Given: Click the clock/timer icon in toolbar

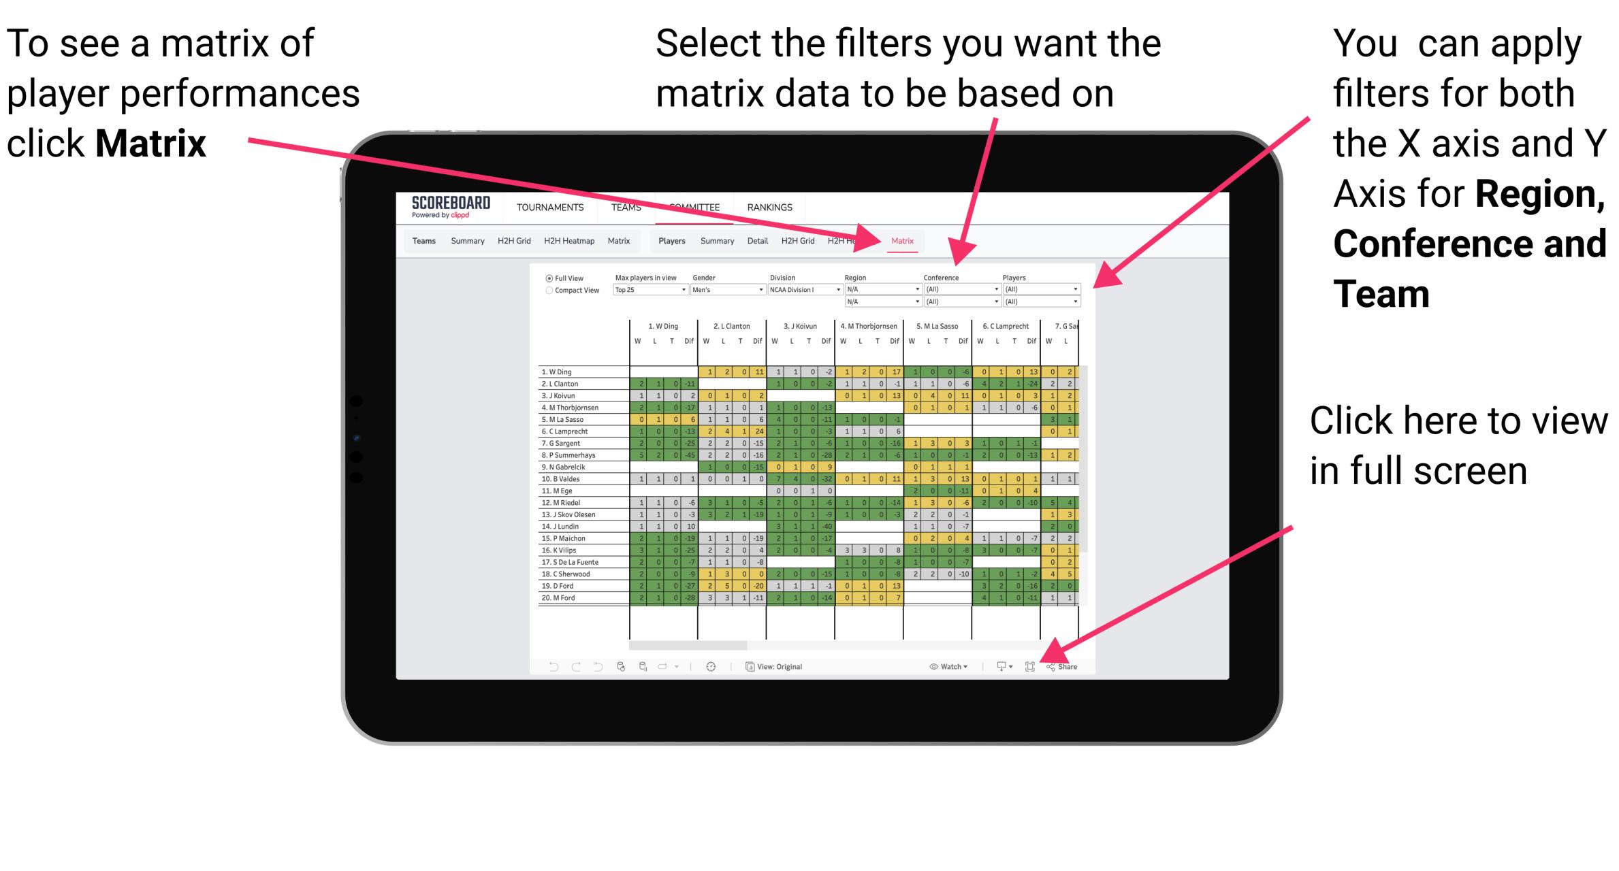Looking at the screenshot, I should [709, 666].
